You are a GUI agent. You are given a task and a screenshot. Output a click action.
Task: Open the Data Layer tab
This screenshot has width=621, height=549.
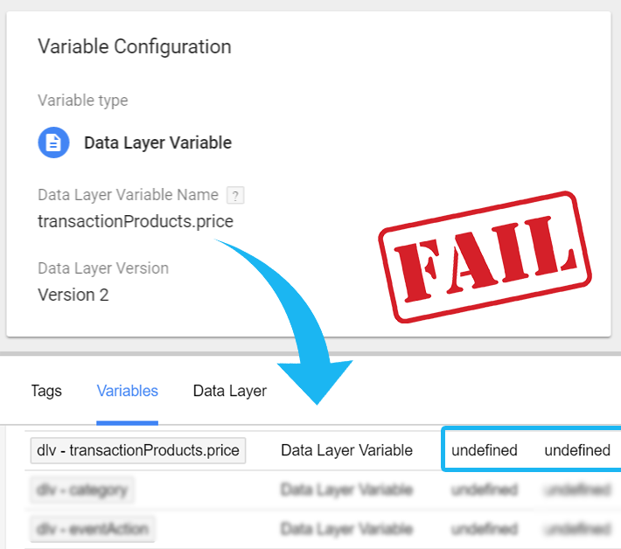coord(230,391)
